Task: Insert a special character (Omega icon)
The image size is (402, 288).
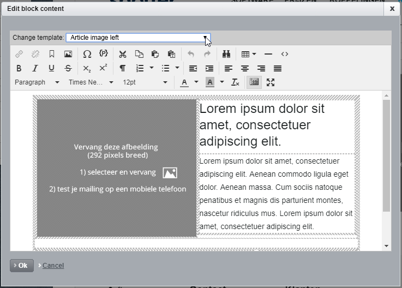Action: click(87, 54)
